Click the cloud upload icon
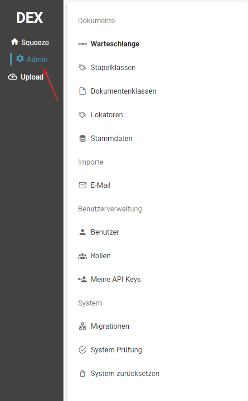This screenshot has width=248, height=401. pyautogui.click(x=13, y=77)
